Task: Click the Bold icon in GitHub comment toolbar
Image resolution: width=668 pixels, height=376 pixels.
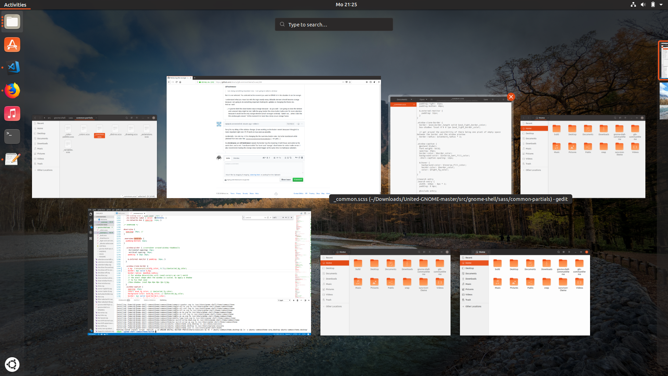Action: coord(267,158)
